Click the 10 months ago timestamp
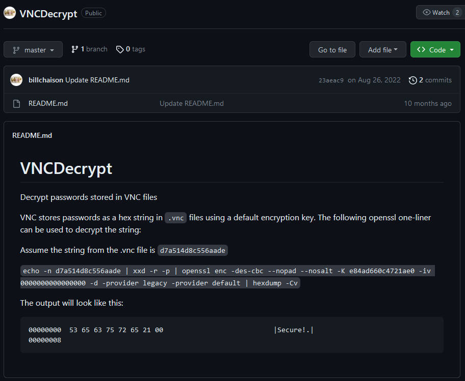Image resolution: width=465 pixels, height=381 pixels. (x=428, y=104)
